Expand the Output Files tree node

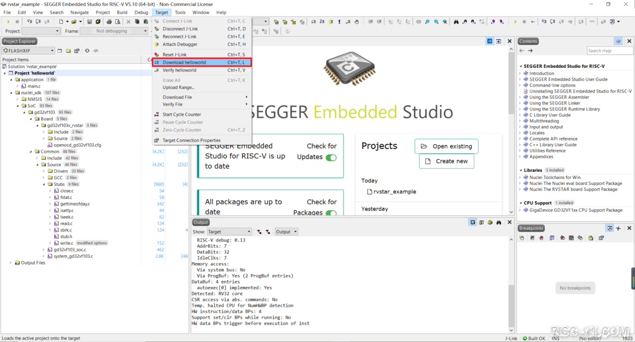coord(11,263)
